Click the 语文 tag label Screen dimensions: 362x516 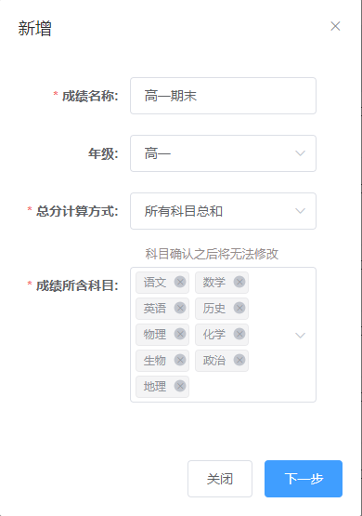pos(155,282)
